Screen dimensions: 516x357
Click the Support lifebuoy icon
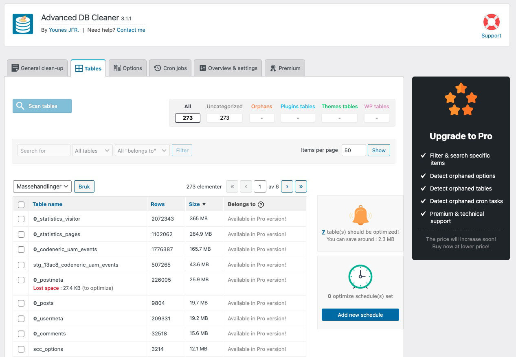pos(491,22)
